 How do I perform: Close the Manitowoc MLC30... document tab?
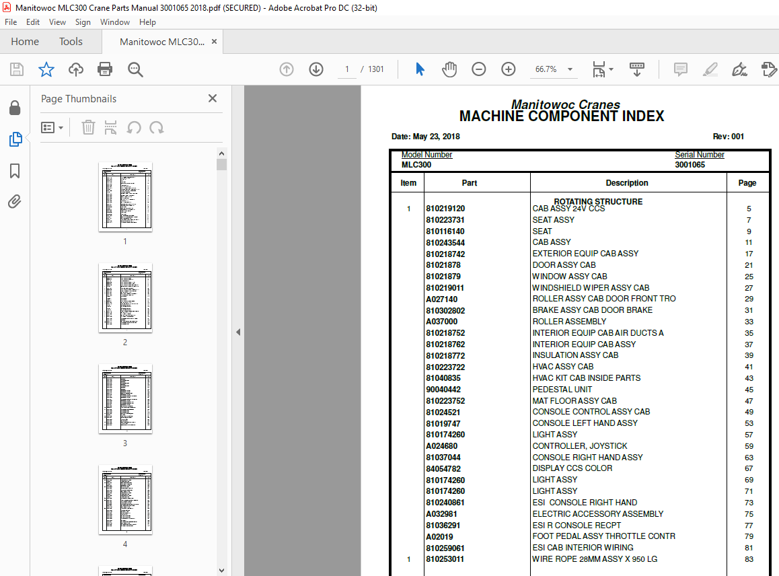tap(214, 42)
